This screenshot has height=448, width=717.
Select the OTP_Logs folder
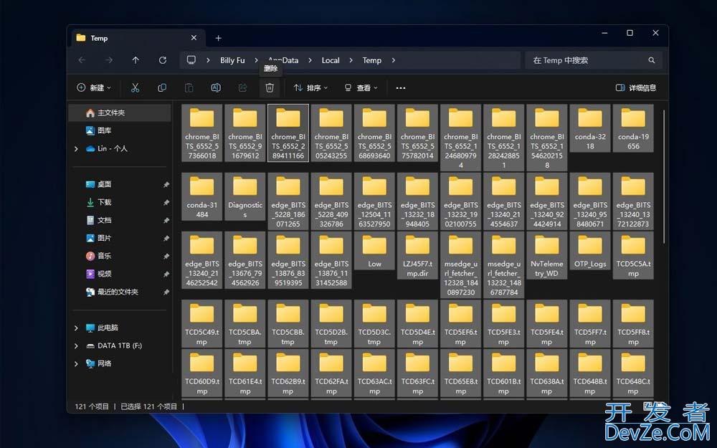coord(590,250)
